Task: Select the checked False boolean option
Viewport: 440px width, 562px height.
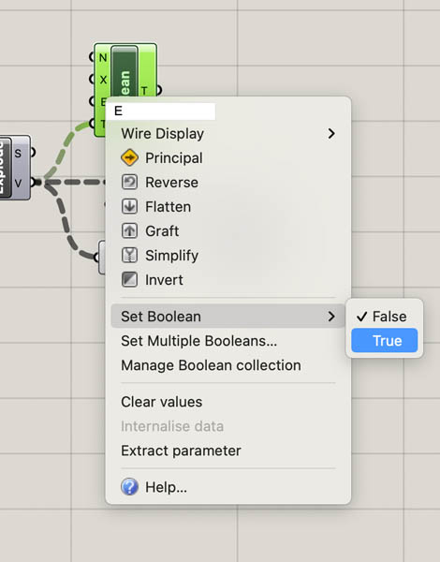Action: coord(384,317)
